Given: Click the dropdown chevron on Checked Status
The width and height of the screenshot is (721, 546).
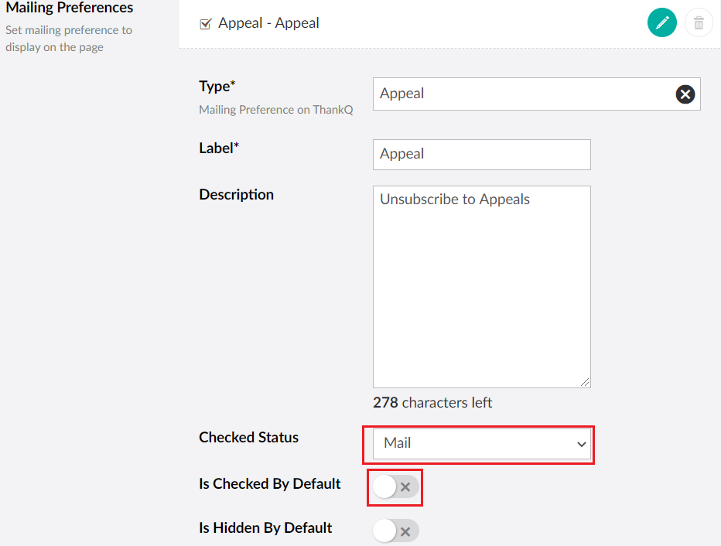Looking at the screenshot, I should pyautogui.click(x=581, y=444).
